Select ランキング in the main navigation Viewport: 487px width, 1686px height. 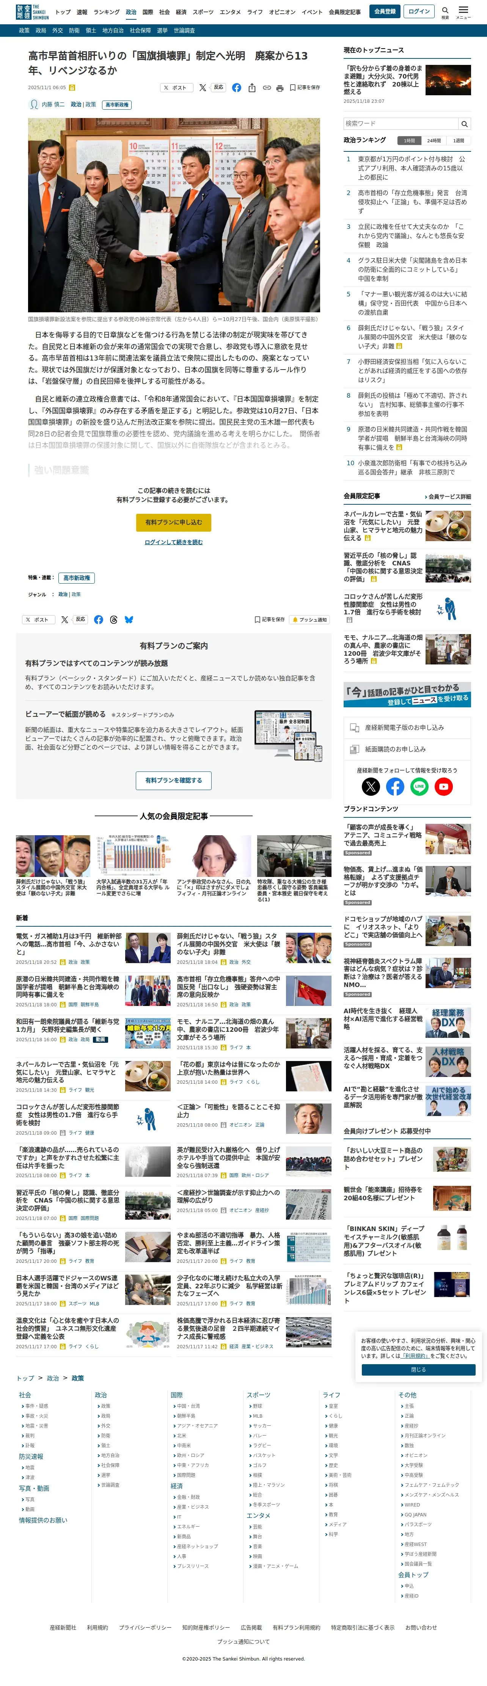[x=106, y=12]
